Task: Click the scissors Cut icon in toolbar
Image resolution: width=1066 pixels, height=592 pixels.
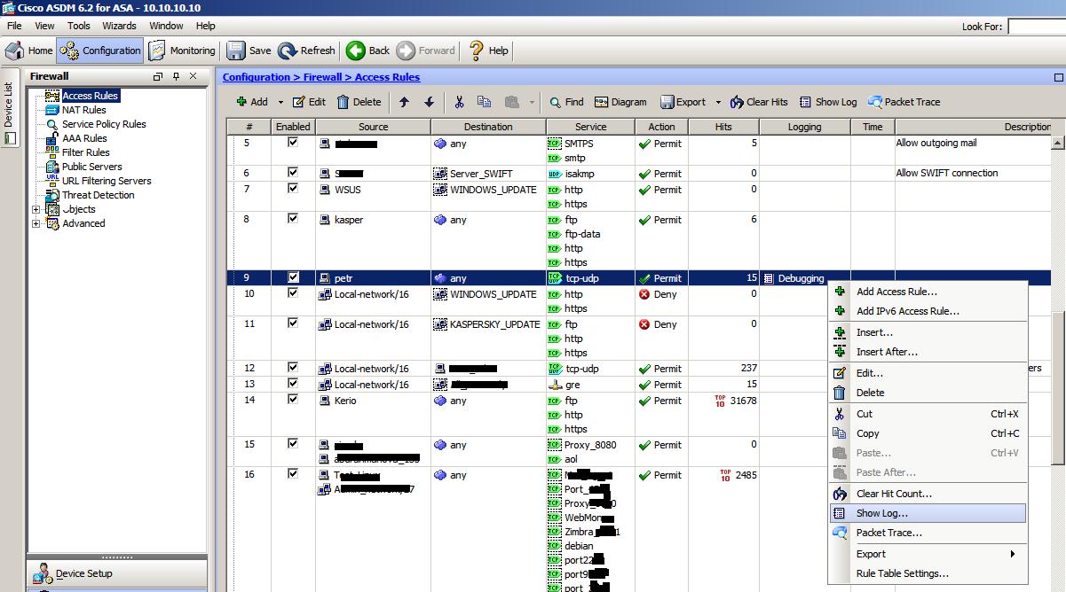Action: 459,103
